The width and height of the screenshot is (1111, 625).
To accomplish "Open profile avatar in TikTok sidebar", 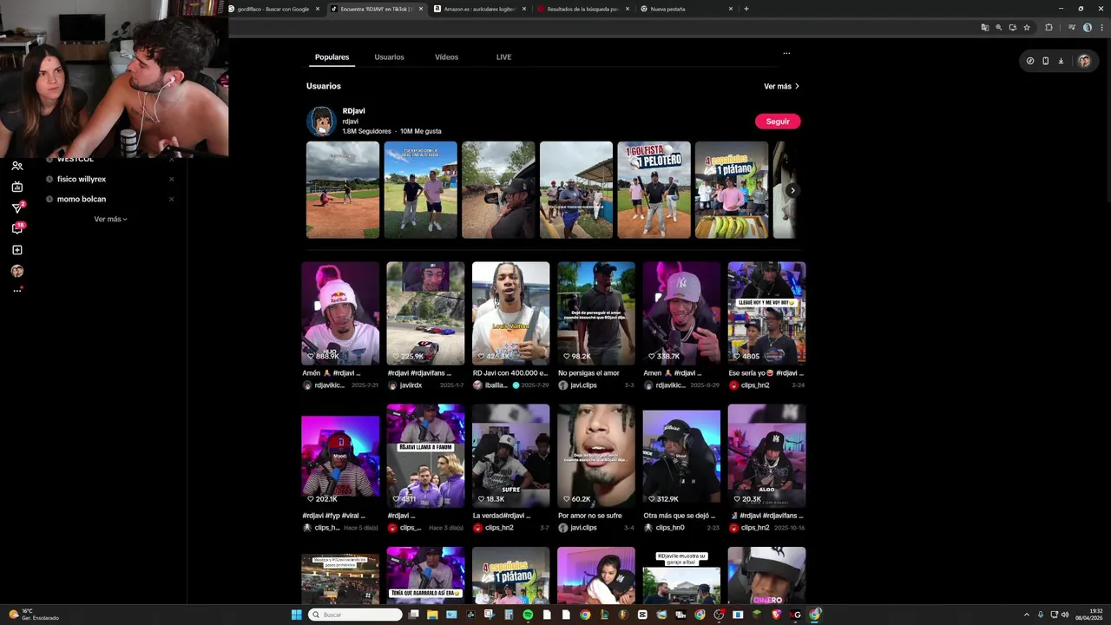I will pyautogui.click(x=16, y=271).
